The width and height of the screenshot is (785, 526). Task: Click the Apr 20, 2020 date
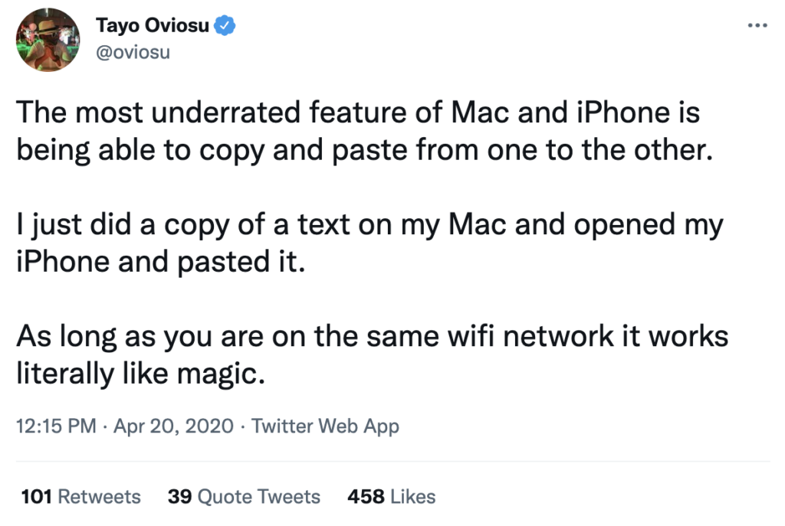point(173,426)
